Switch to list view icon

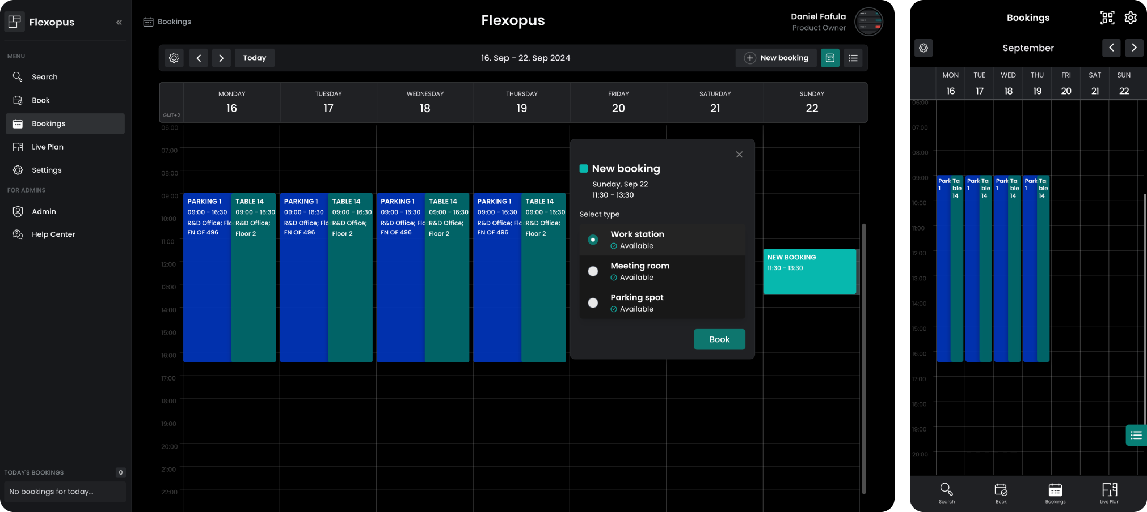click(x=853, y=58)
